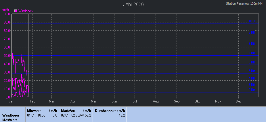The width and height of the screenshot is (266, 122).
Task: Click the MinWert column header
Action: coord(34,111)
